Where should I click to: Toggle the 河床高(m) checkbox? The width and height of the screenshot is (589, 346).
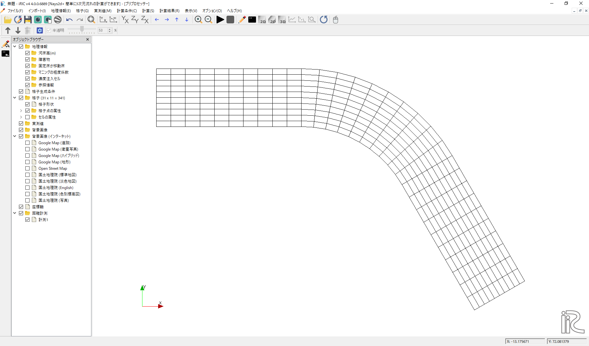pyautogui.click(x=28, y=53)
